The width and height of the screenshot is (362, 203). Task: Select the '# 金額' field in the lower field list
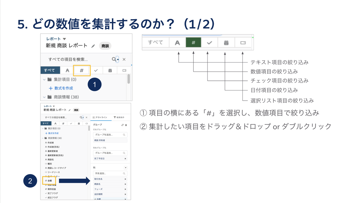(49, 181)
